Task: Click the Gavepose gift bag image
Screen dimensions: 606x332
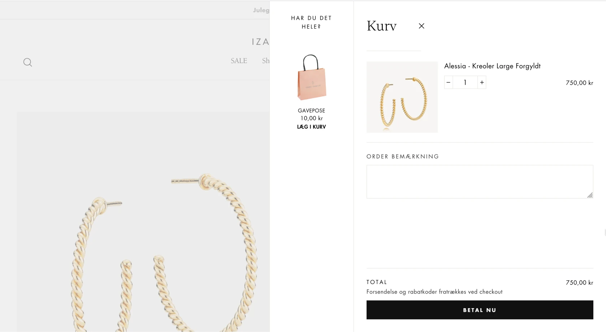Action: pyautogui.click(x=312, y=78)
